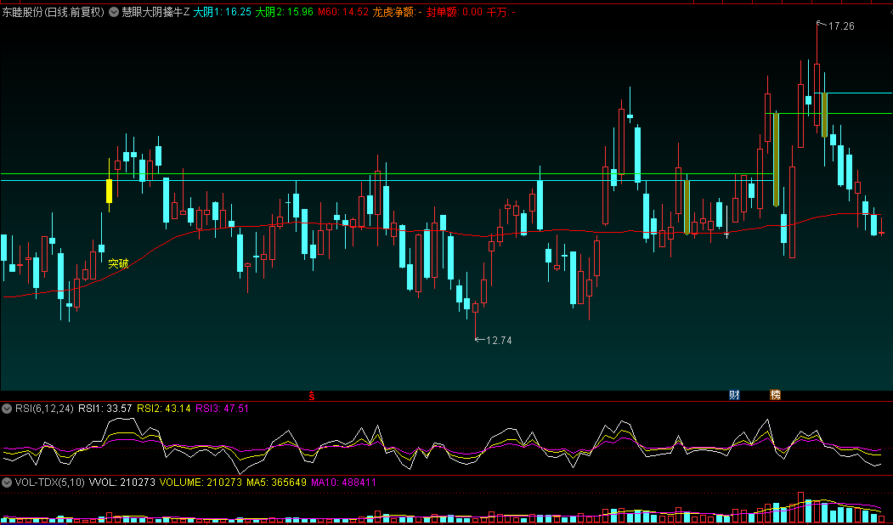Image resolution: width=893 pixels, height=525 pixels.
Task: Open the 慧眼大阴擒牛Z indicator dropdown arrow
Action: click(114, 12)
